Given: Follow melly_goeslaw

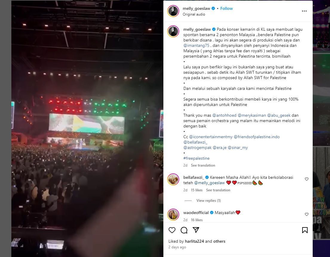Looking at the screenshot, I should tap(226, 8).
